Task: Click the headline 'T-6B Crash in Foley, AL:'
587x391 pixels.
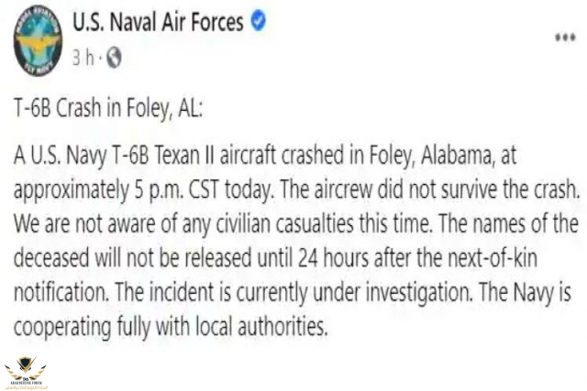Action: pos(108,109)
